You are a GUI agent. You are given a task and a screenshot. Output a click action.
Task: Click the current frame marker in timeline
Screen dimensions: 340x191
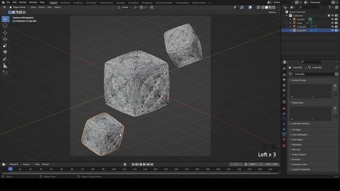click(10, 169)
